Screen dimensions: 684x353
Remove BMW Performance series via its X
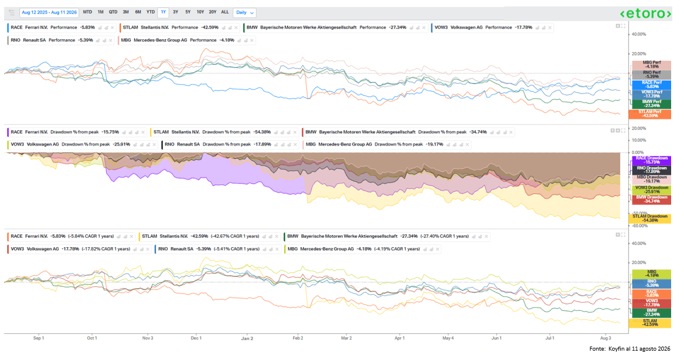tap(425, 27)
